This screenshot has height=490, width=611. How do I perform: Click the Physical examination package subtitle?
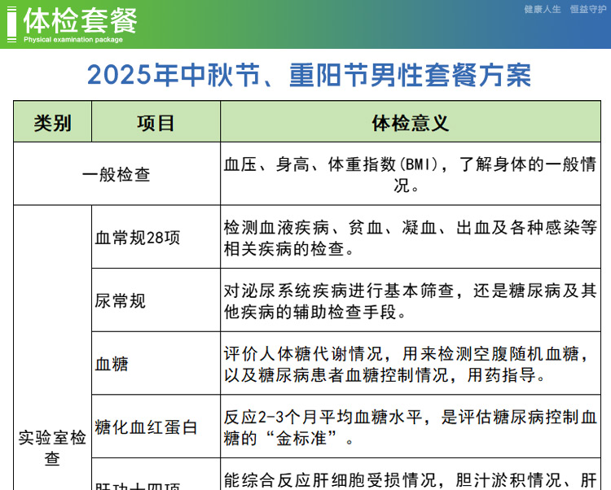(x=73, y=40)
